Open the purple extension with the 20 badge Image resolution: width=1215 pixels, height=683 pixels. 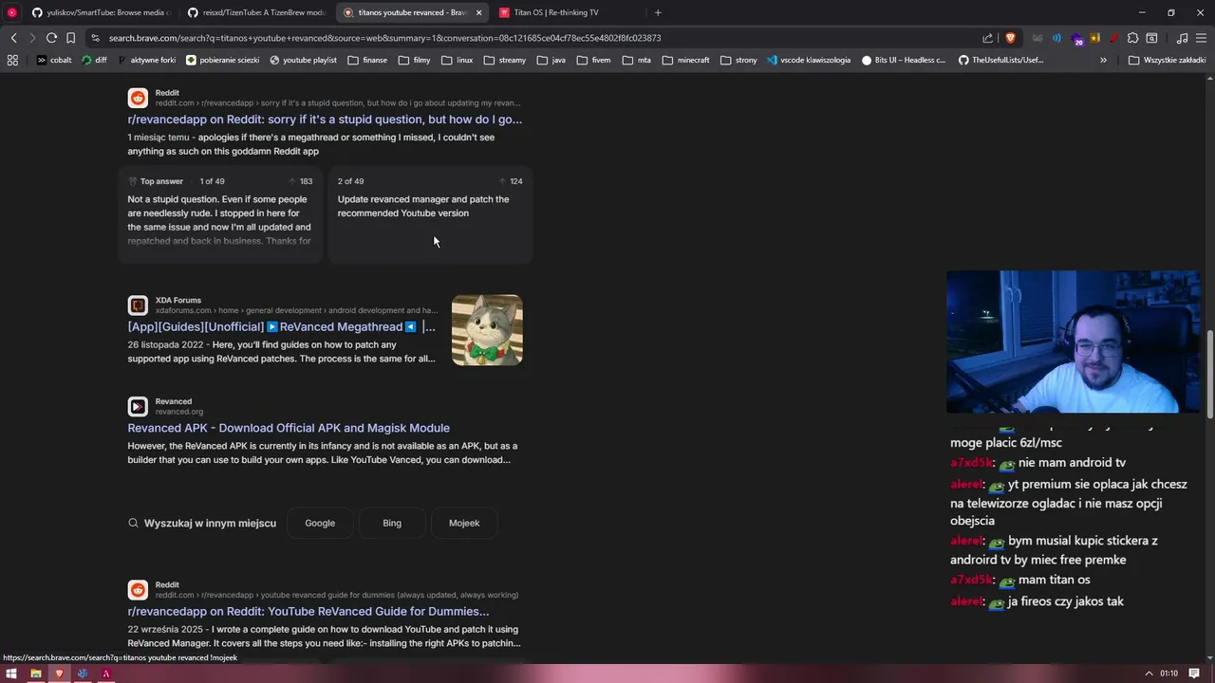click(x=1076, y=39)
